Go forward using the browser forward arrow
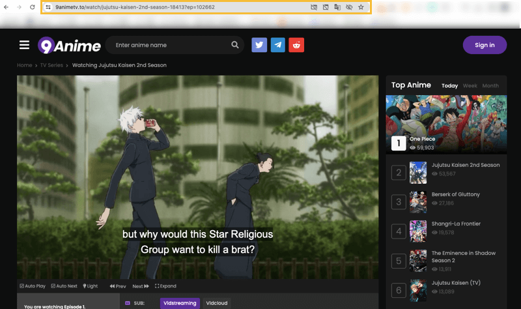The height and width of the screenshot is (309, 521). [x=20, y=7]
